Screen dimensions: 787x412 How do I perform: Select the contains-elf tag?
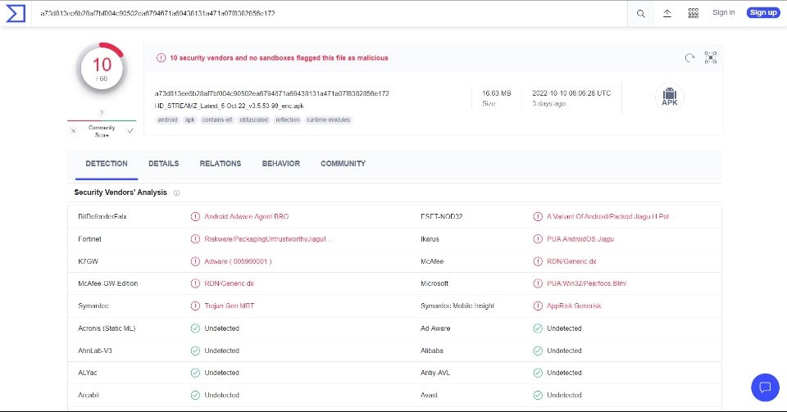[216, 120]
